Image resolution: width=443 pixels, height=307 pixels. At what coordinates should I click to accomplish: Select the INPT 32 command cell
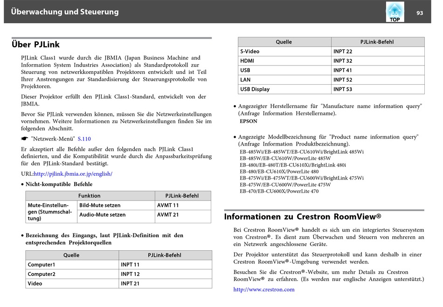pyautogui.click(x=378, y=60)
